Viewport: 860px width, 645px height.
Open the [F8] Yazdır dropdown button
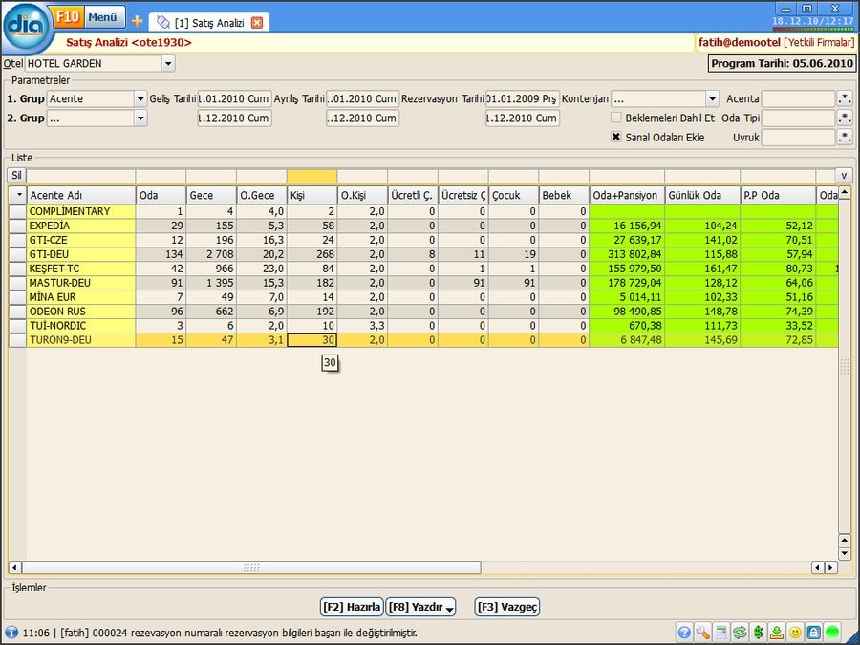[x=421, y=607]
